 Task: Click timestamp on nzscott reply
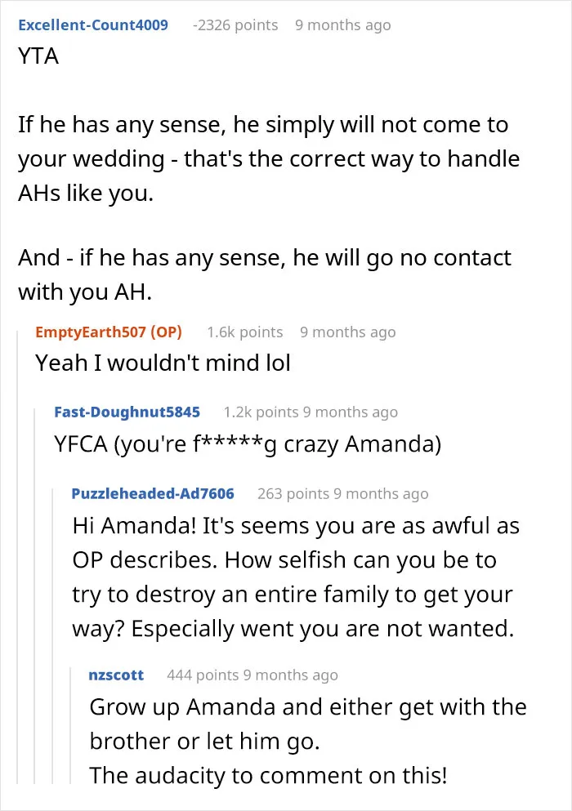(291, 675)
